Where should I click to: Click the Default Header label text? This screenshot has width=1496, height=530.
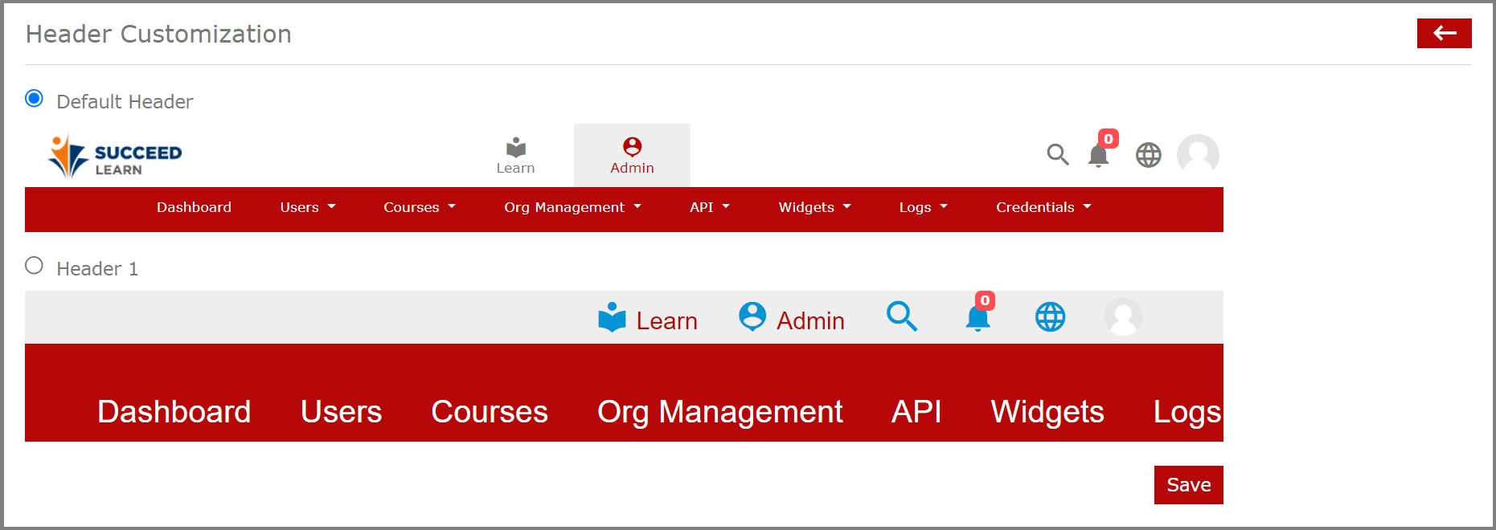pos(125,102)
